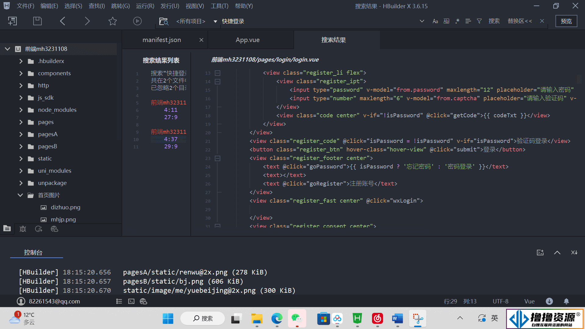Close the manifest.json tab

[x=201, y=40]
